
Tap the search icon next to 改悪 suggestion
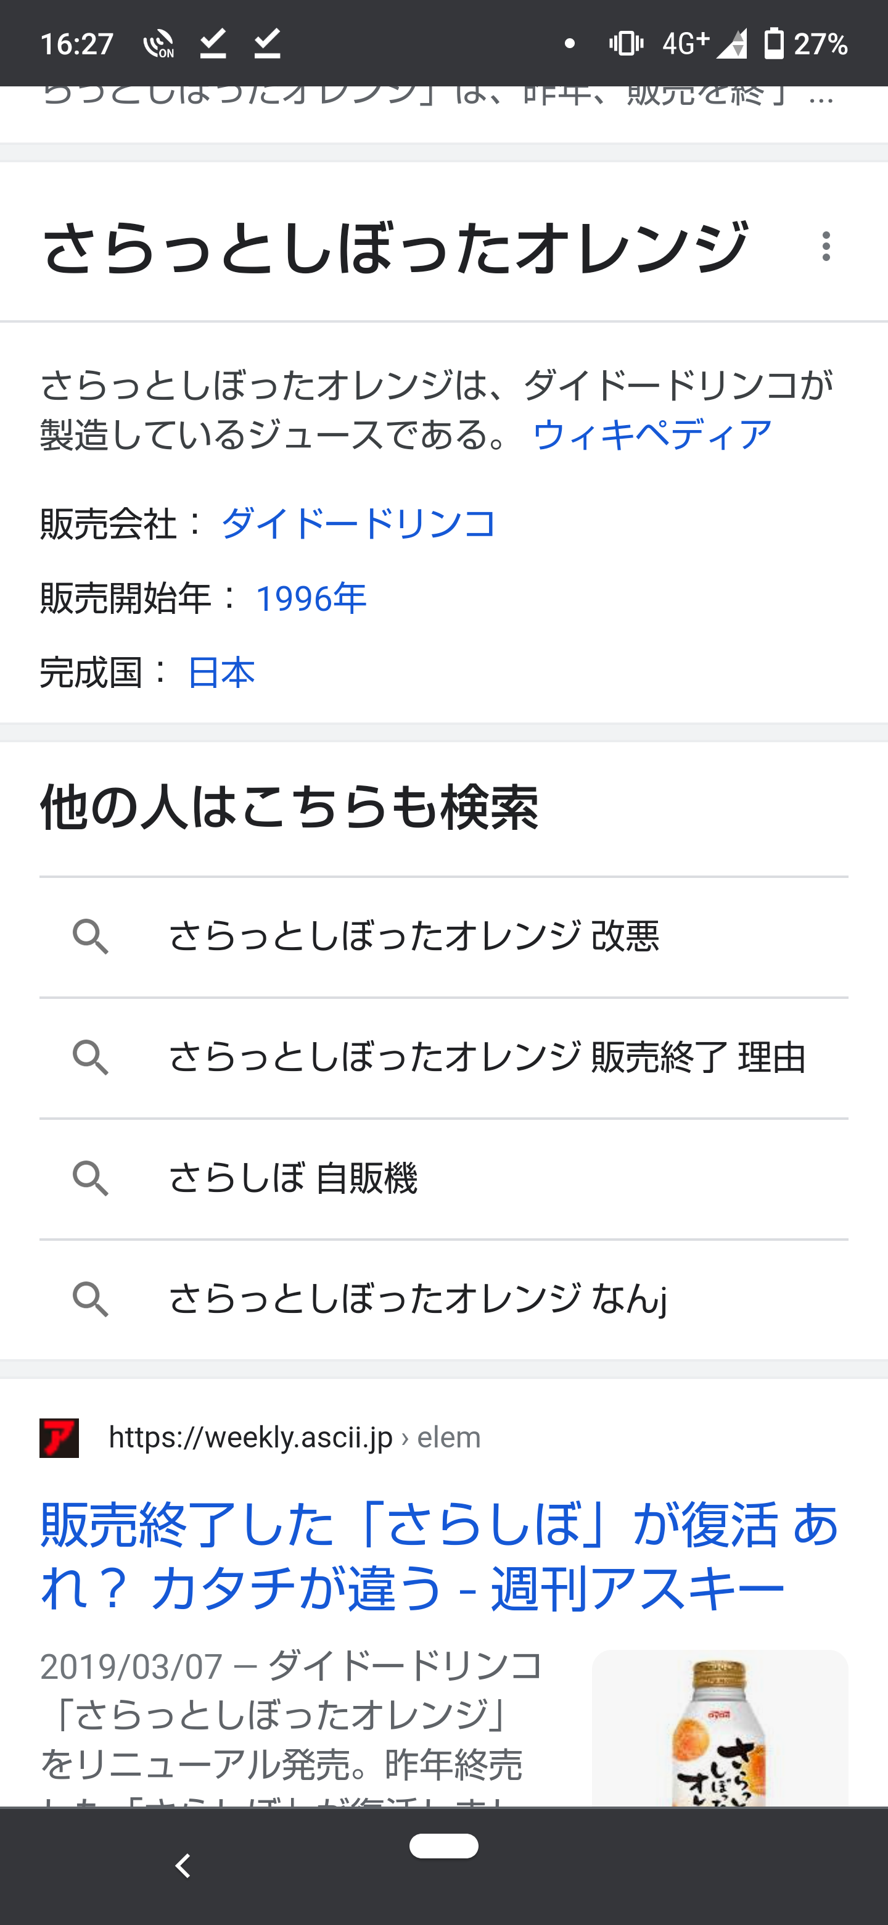tap(91, 937)
